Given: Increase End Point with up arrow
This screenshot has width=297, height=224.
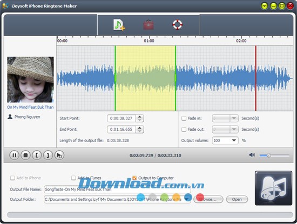Looking at the screenshot, I should pyautogui.click(x=140, y=128).
